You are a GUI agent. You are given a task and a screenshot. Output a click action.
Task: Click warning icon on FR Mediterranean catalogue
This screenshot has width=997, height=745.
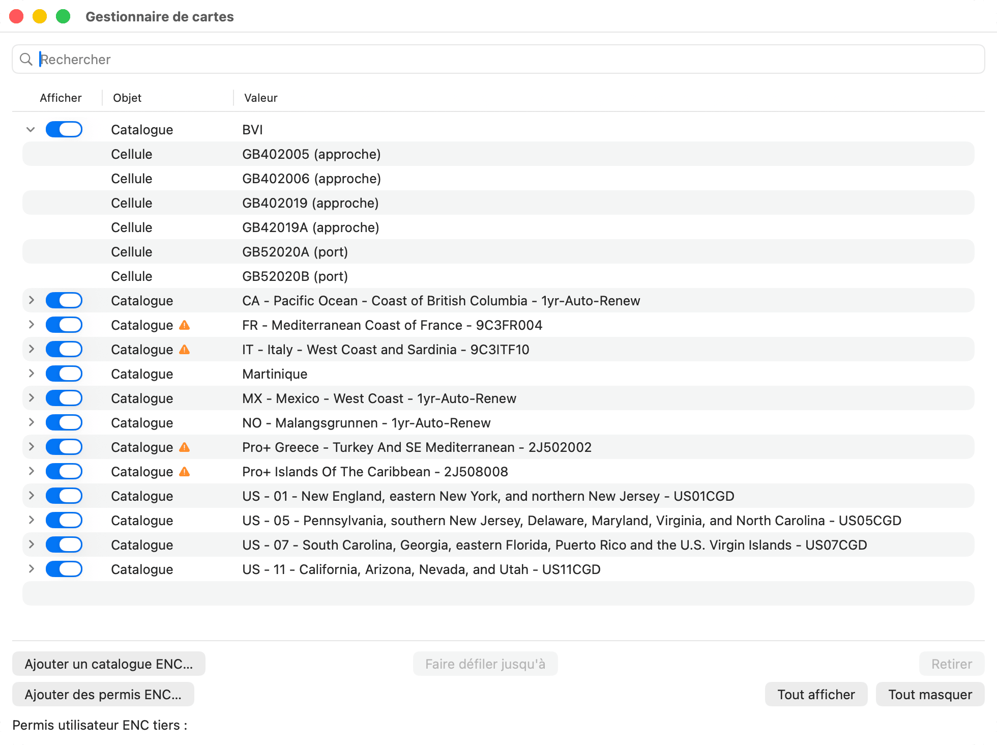tap(185, 325)
